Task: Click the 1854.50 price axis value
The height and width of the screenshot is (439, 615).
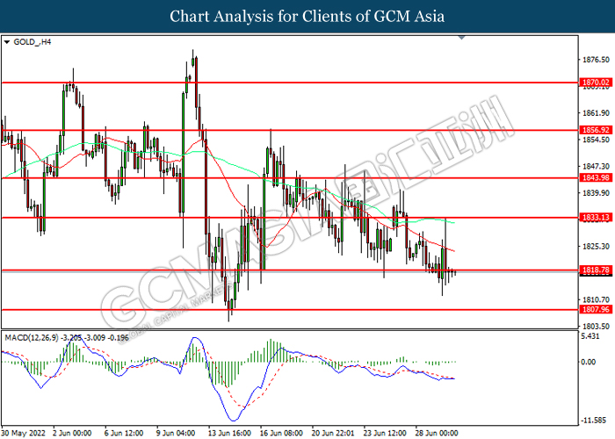Action: [597, 140]
